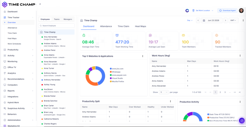Click the Administration gear icon
The width and height of the screenshot is (246, 127).
5,120
